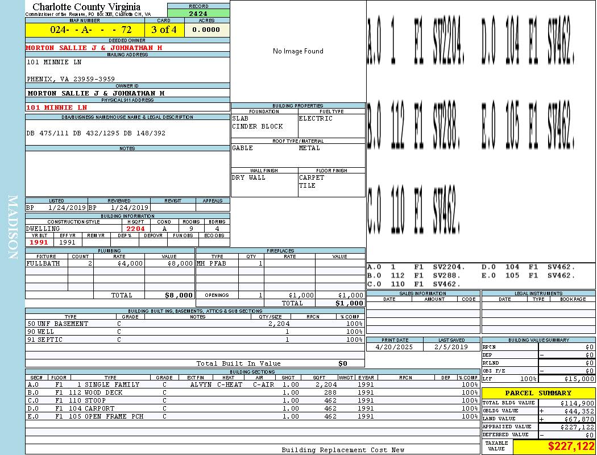
Task: Select the floor finish CARPET
Action: (x=312, y=178)
